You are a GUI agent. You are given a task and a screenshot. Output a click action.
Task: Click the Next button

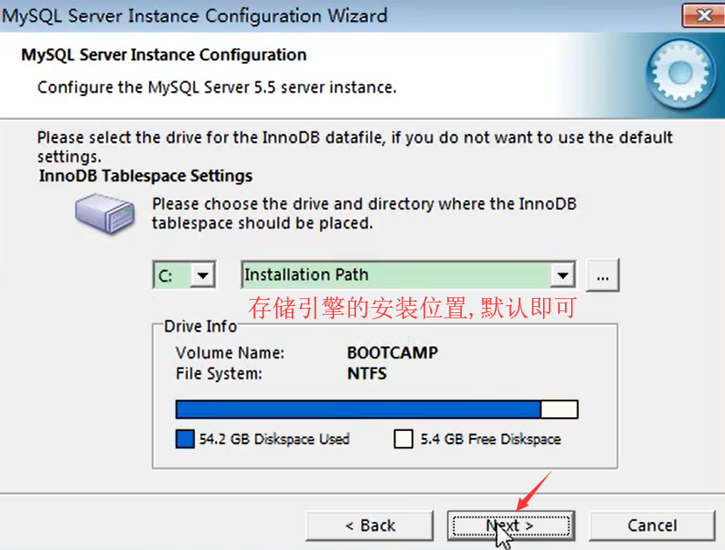click(511, 526)
